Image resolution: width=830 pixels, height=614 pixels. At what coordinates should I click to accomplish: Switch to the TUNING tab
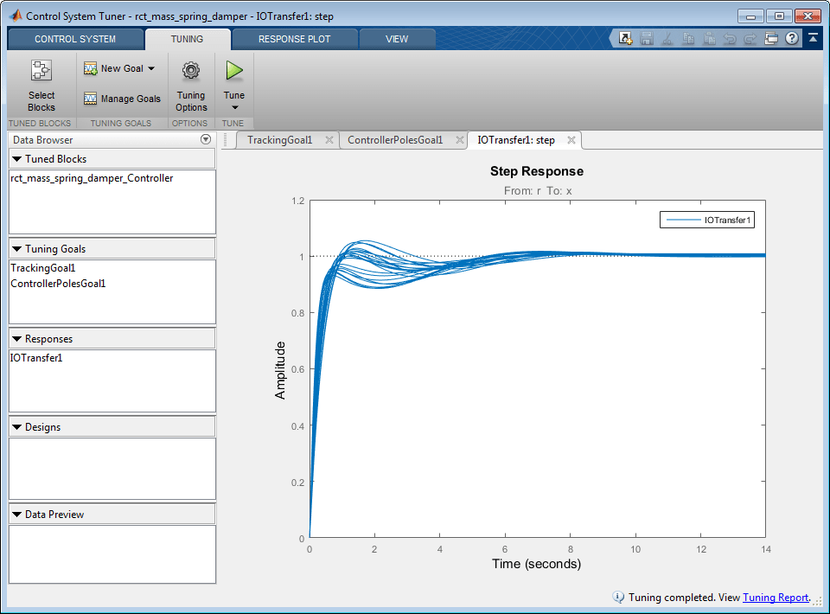click(x=187, y=39)
